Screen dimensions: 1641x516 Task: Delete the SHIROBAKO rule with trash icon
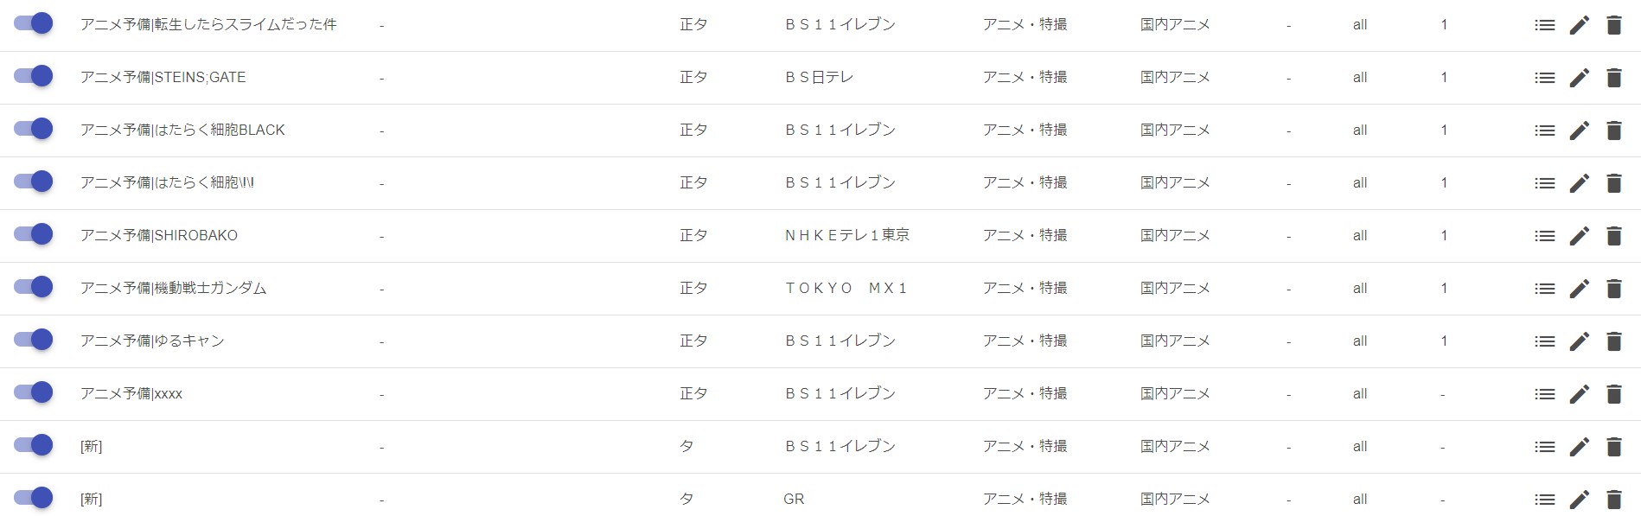(x=1613, y=236)
